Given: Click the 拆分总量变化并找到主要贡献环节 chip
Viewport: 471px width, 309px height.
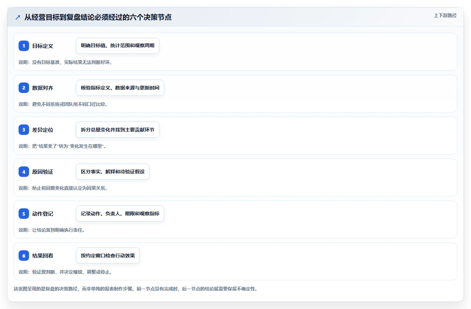Looking at the screenshot, I should pos(118,130).
